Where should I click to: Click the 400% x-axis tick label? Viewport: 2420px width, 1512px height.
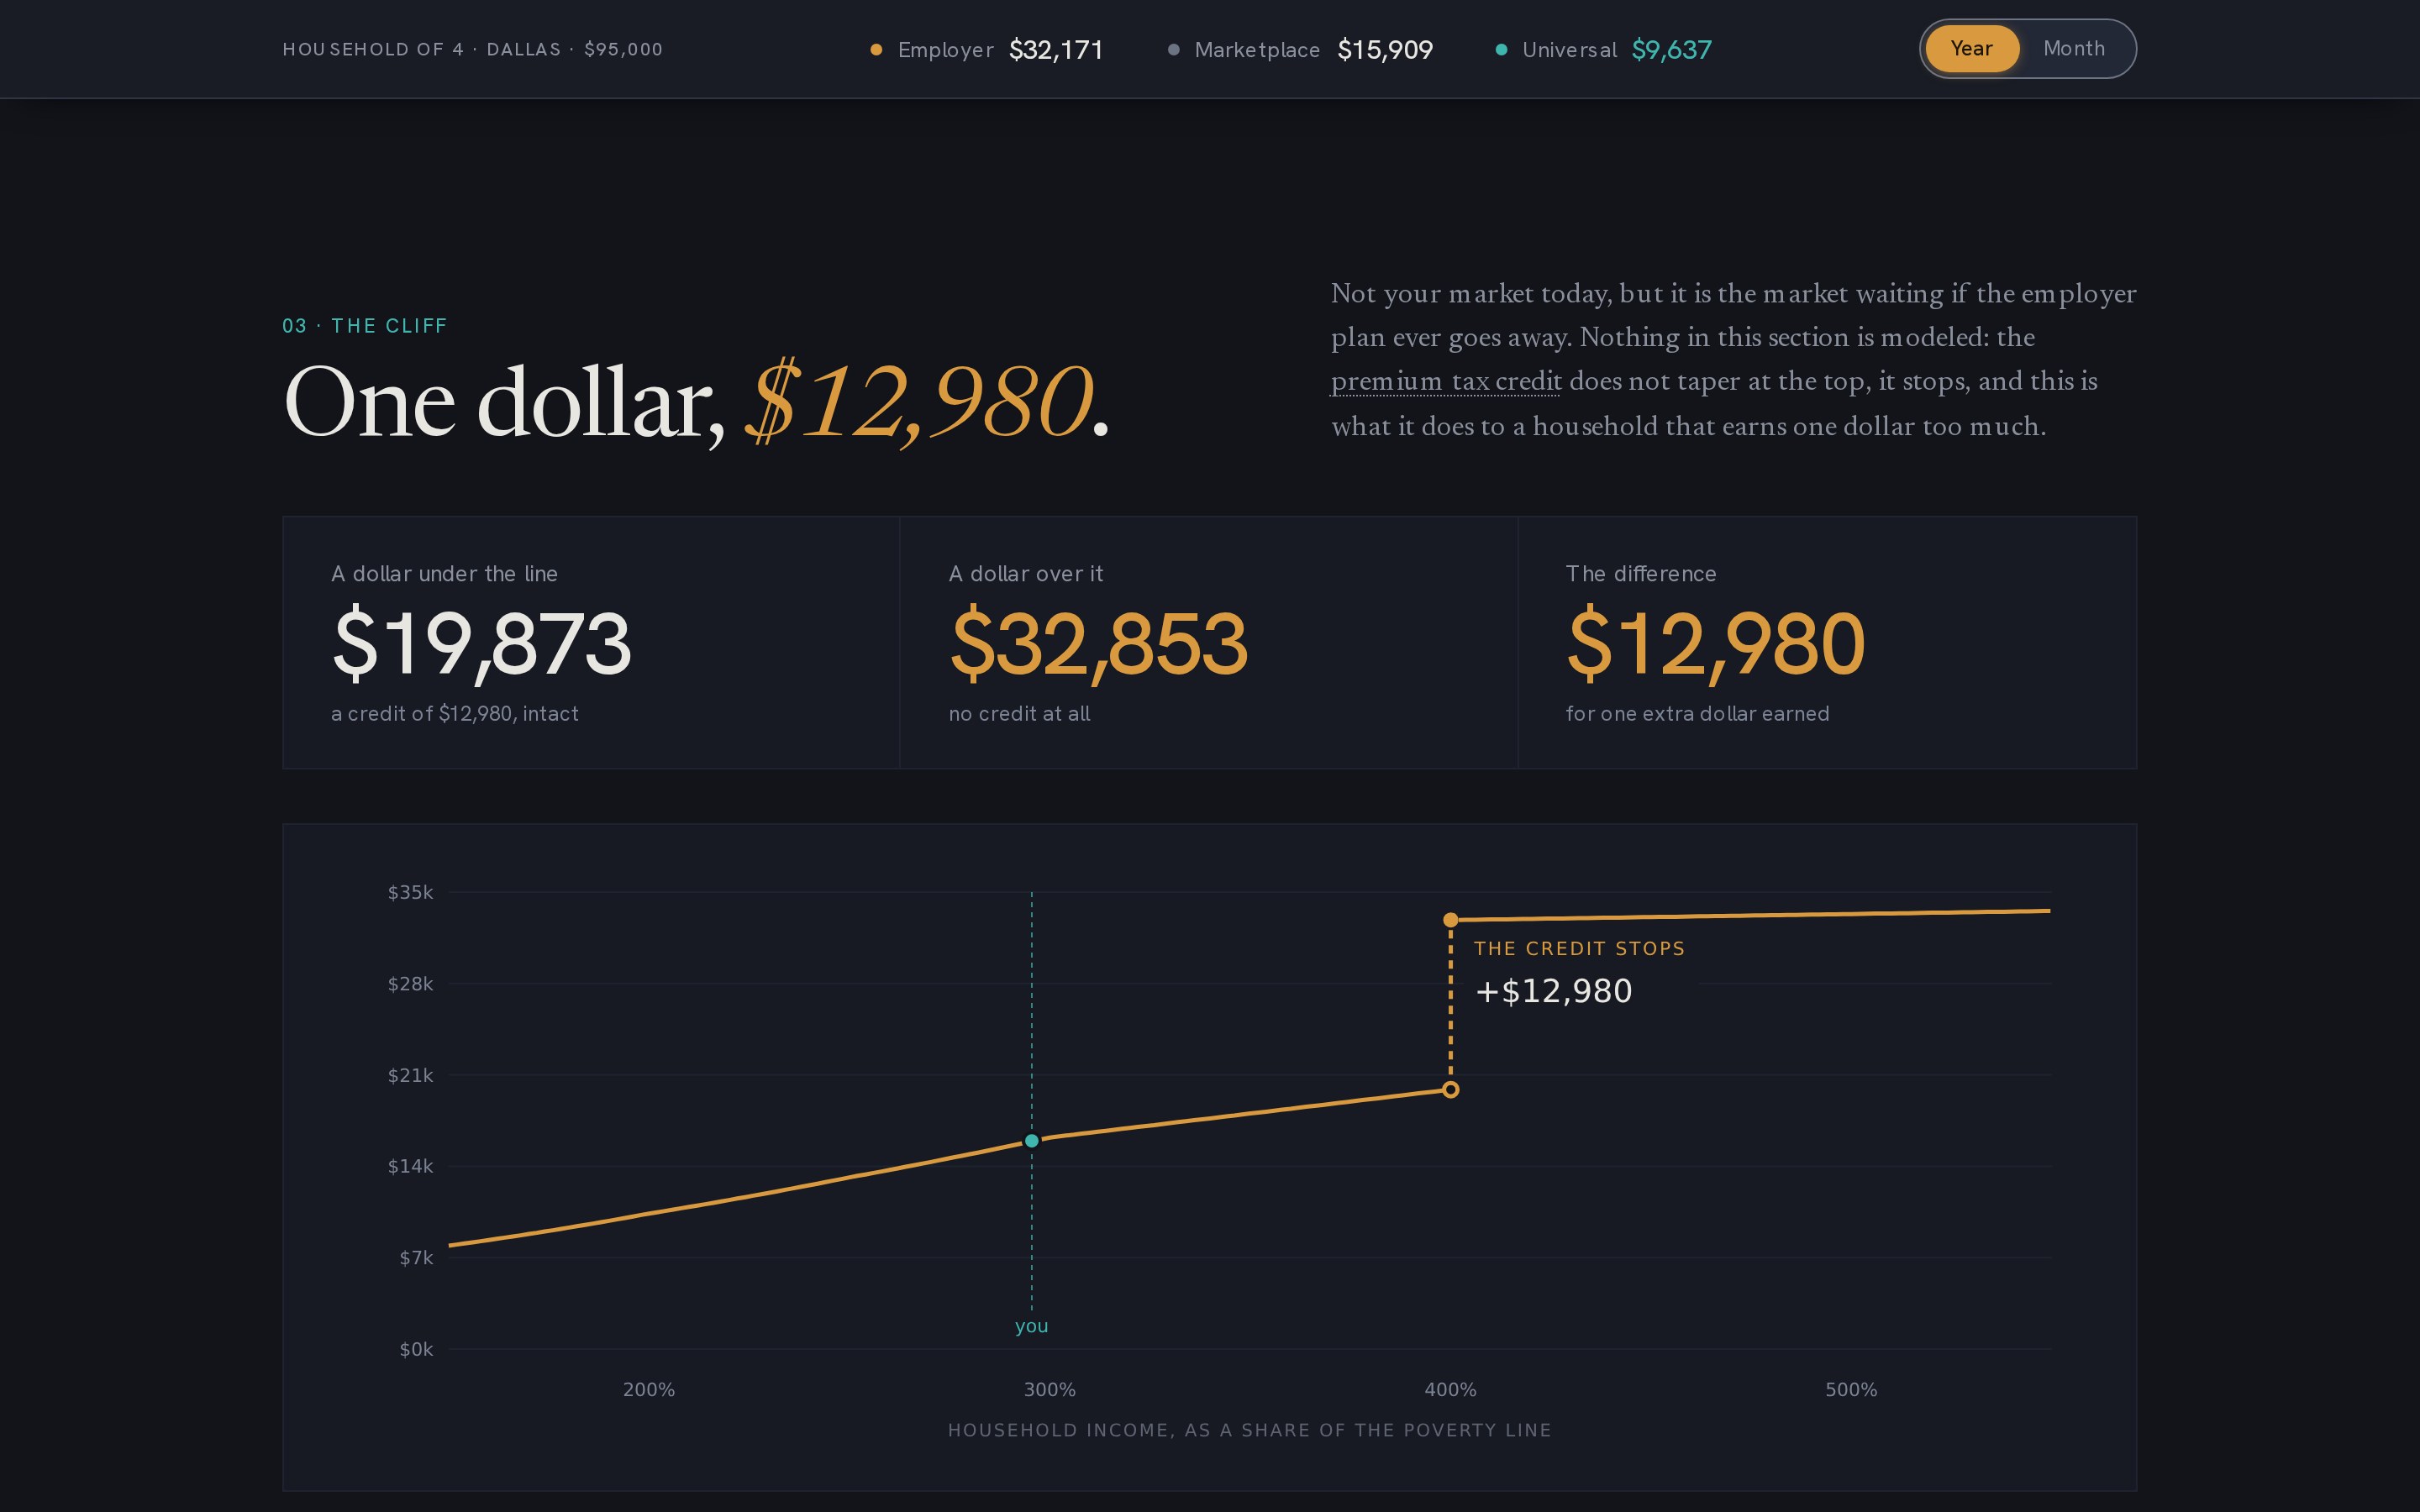1450,1390
